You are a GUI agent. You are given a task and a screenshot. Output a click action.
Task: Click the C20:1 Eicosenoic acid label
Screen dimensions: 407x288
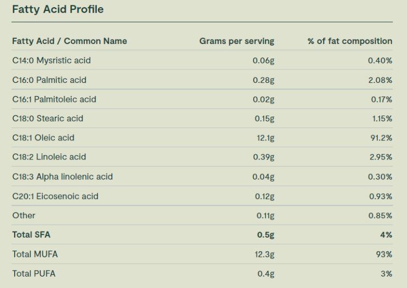point(55,196)
